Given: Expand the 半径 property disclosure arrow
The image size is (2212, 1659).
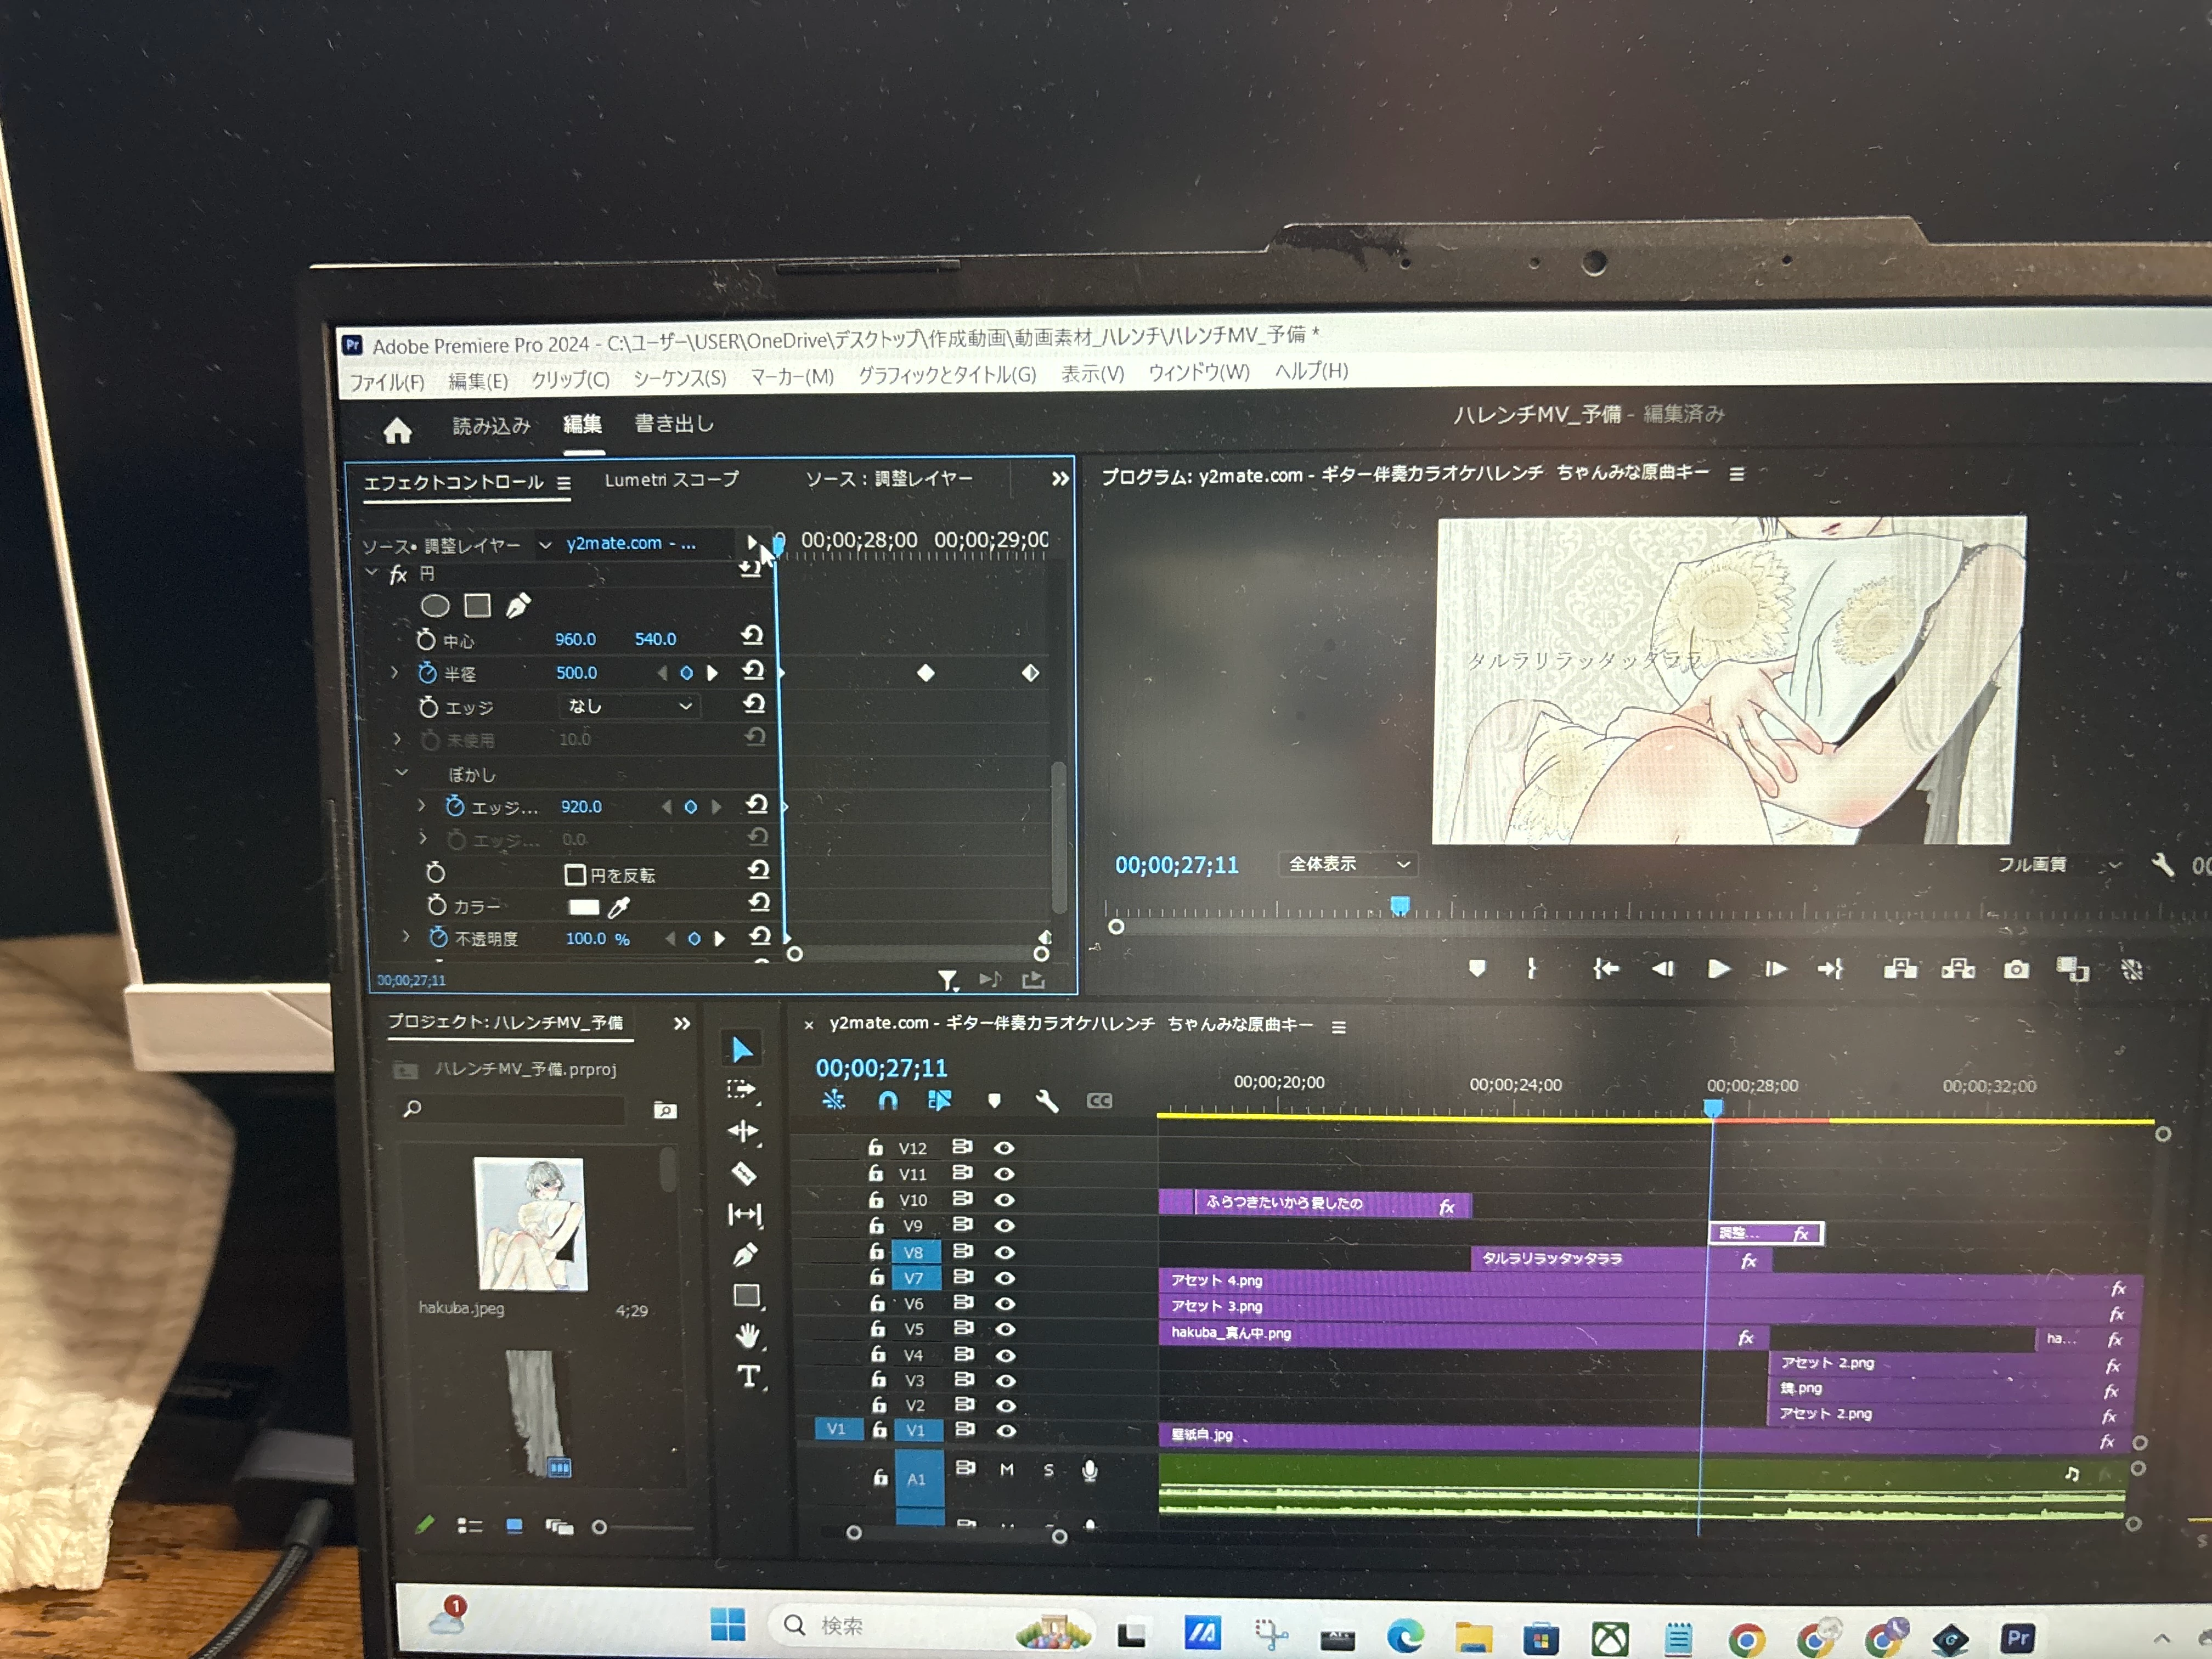Looking at the screenshot, I should point(394,673).
